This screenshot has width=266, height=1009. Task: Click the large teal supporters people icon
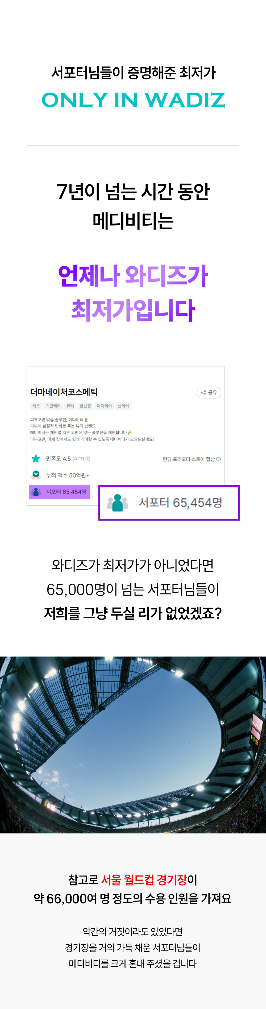point(118,503)
